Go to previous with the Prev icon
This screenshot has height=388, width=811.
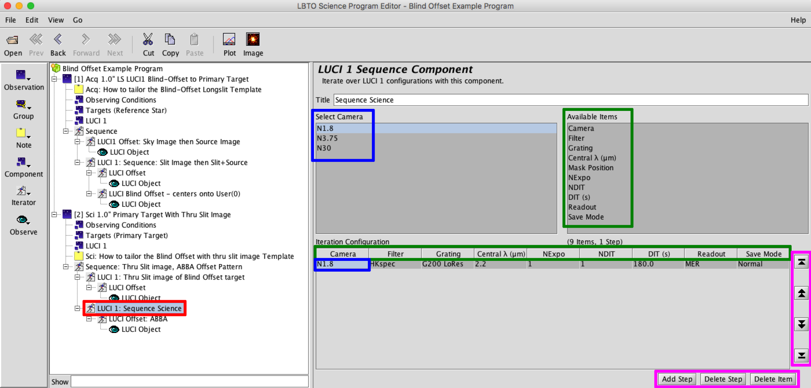(36, 40)
